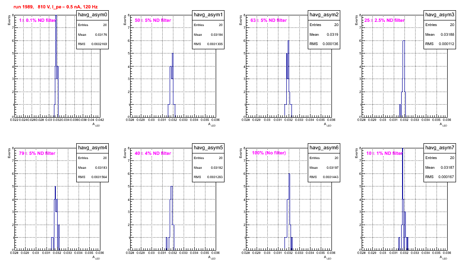Click the histogram peak in havg_asym6 plot

click(x=289, y=174)
